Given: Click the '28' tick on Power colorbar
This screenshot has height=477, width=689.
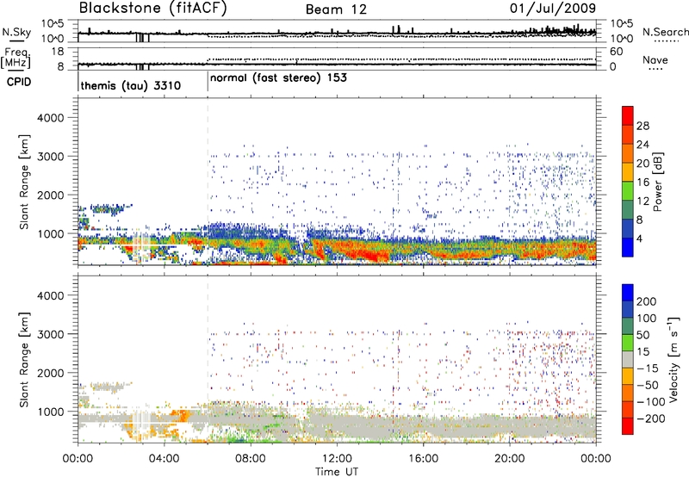Looking at the screenshot, I should 642,126.
